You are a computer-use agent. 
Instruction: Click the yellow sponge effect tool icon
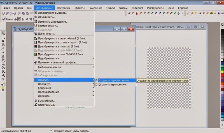pos(211,13)
